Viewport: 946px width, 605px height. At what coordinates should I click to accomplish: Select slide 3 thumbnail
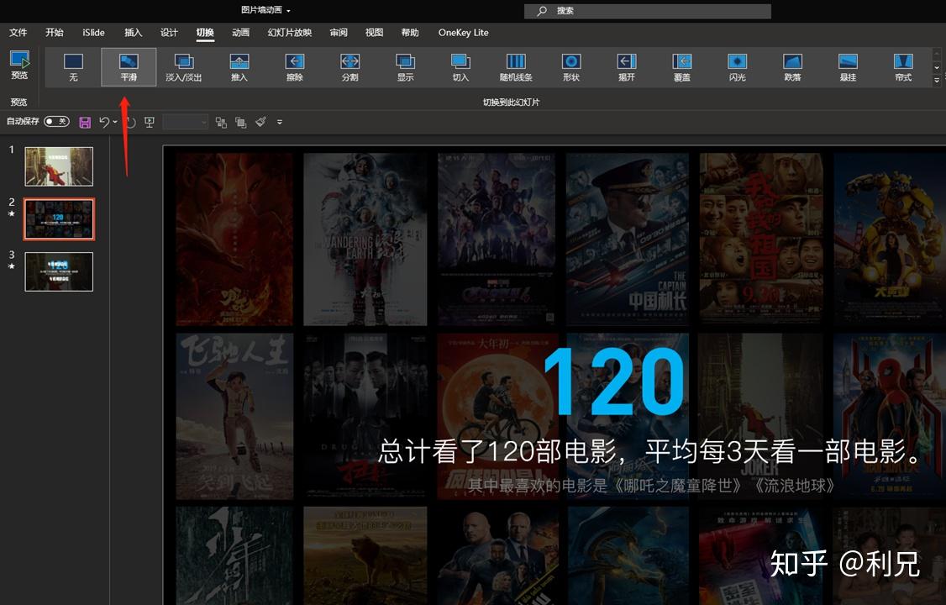59,271
